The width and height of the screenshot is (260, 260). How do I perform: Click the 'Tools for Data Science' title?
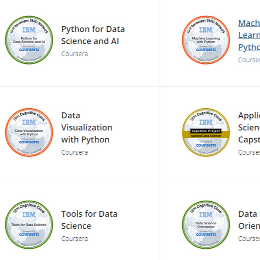(x=89, y=220)
